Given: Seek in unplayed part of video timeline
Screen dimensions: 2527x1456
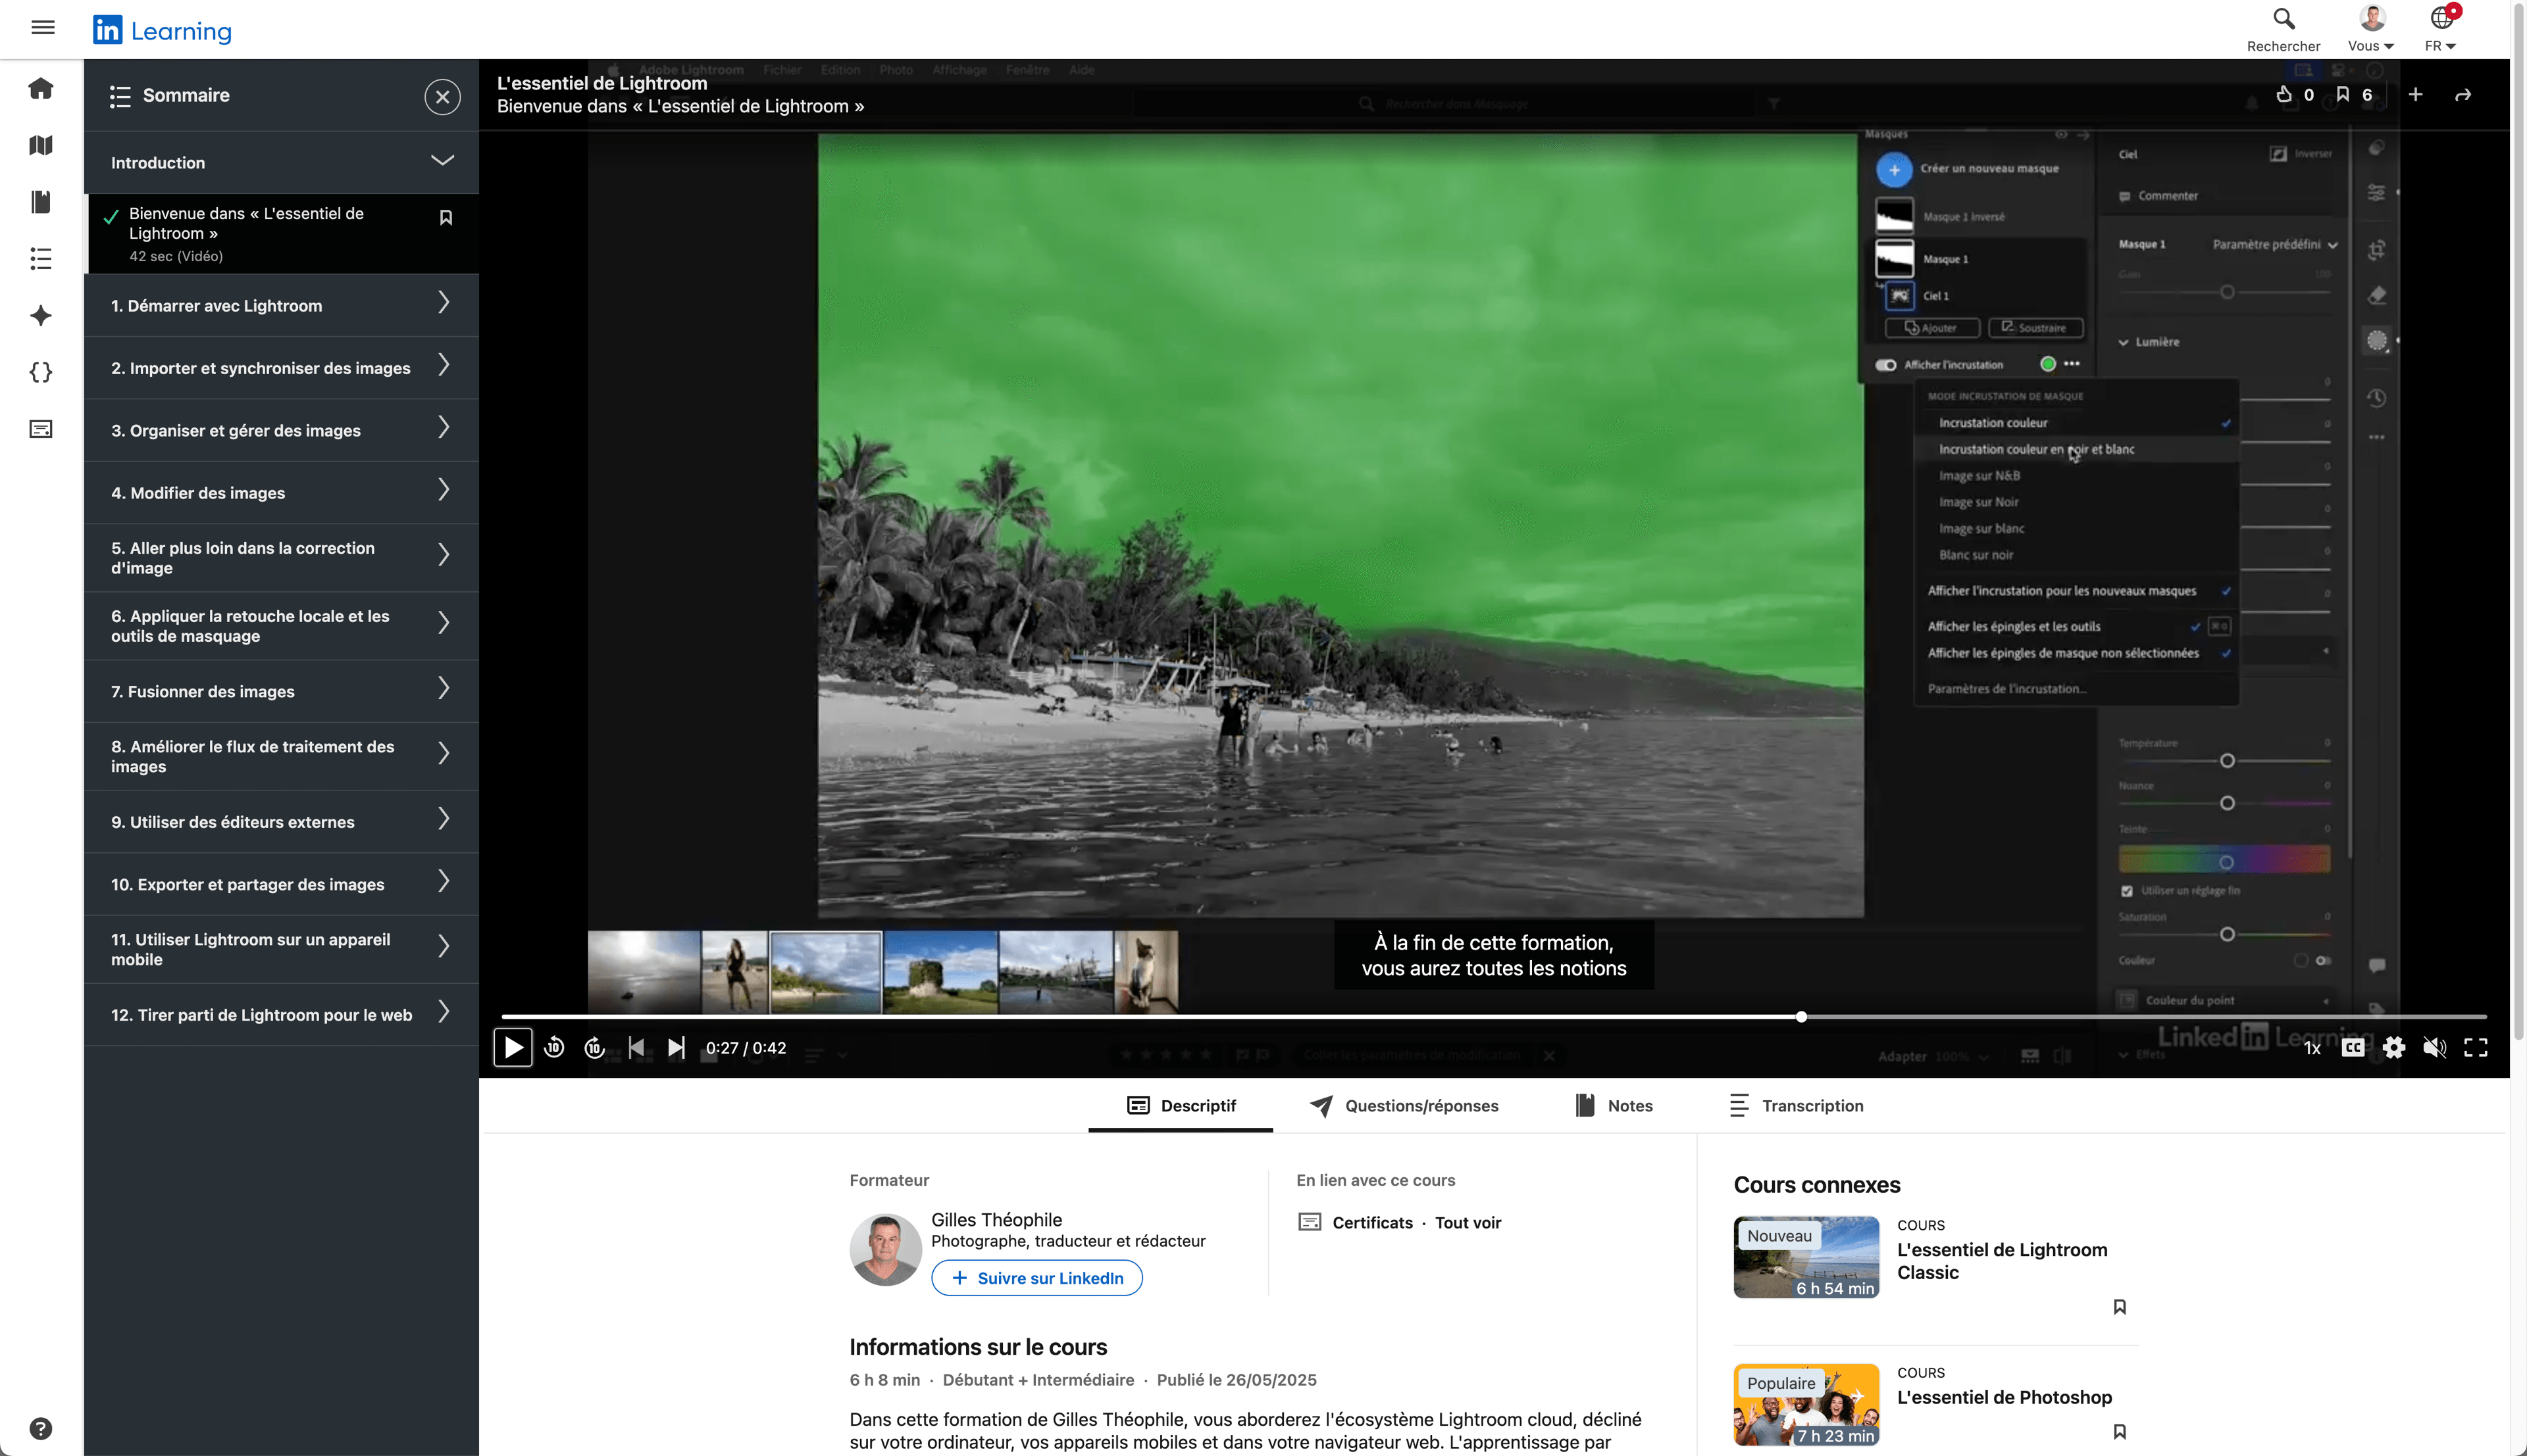Looking at the screenshot, I should [2146, 1017].
